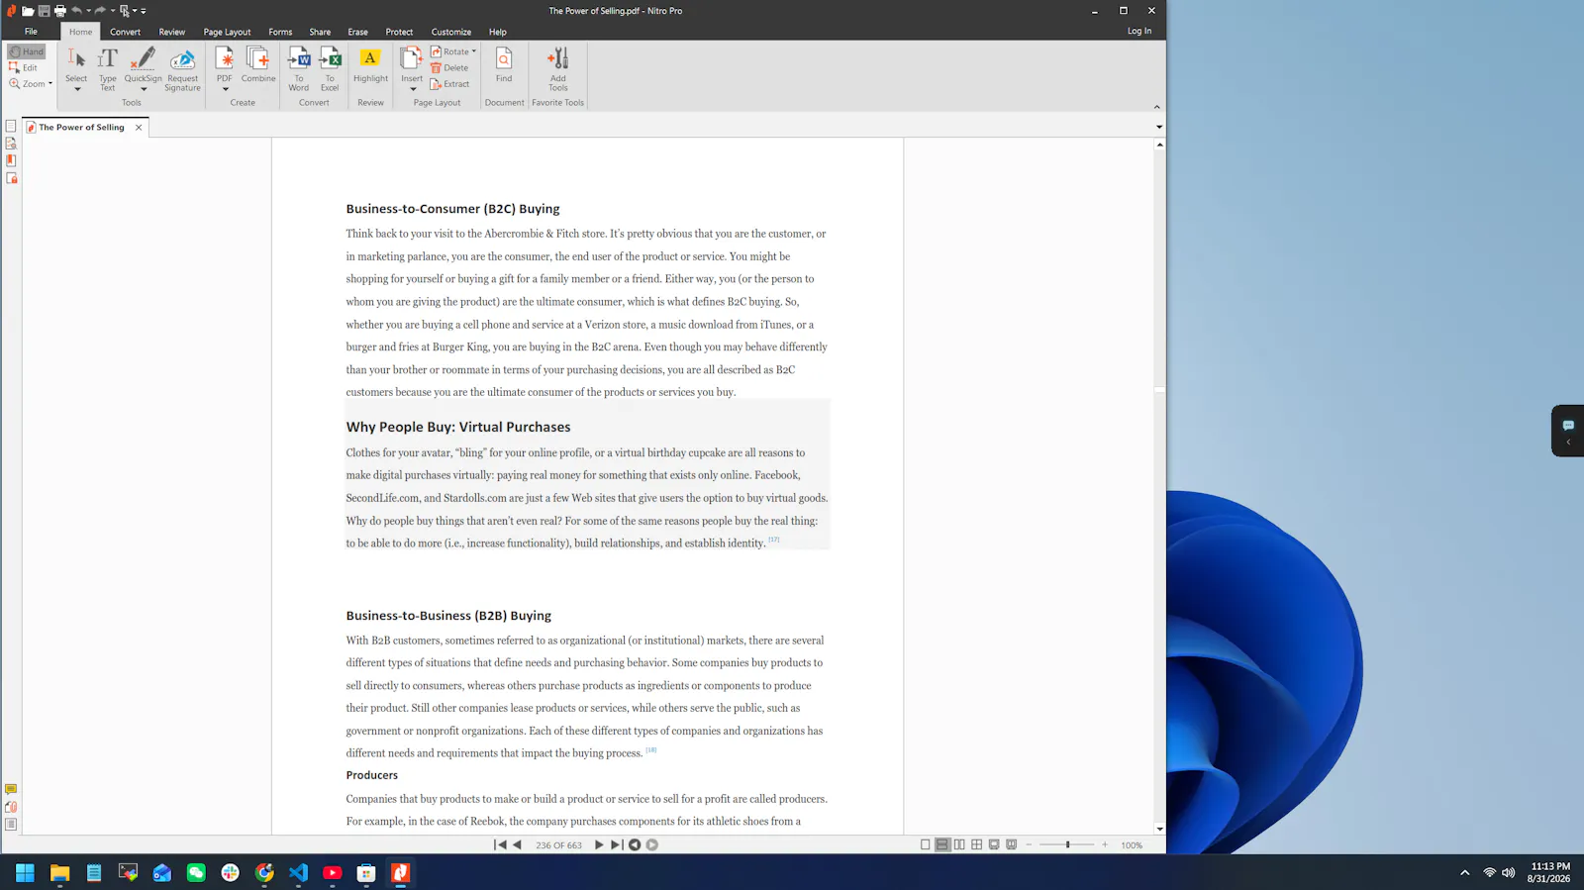Viewport: 1584px width, 890px height.
Task: Convert document To Excel
Action: click(x=330, y=68)
